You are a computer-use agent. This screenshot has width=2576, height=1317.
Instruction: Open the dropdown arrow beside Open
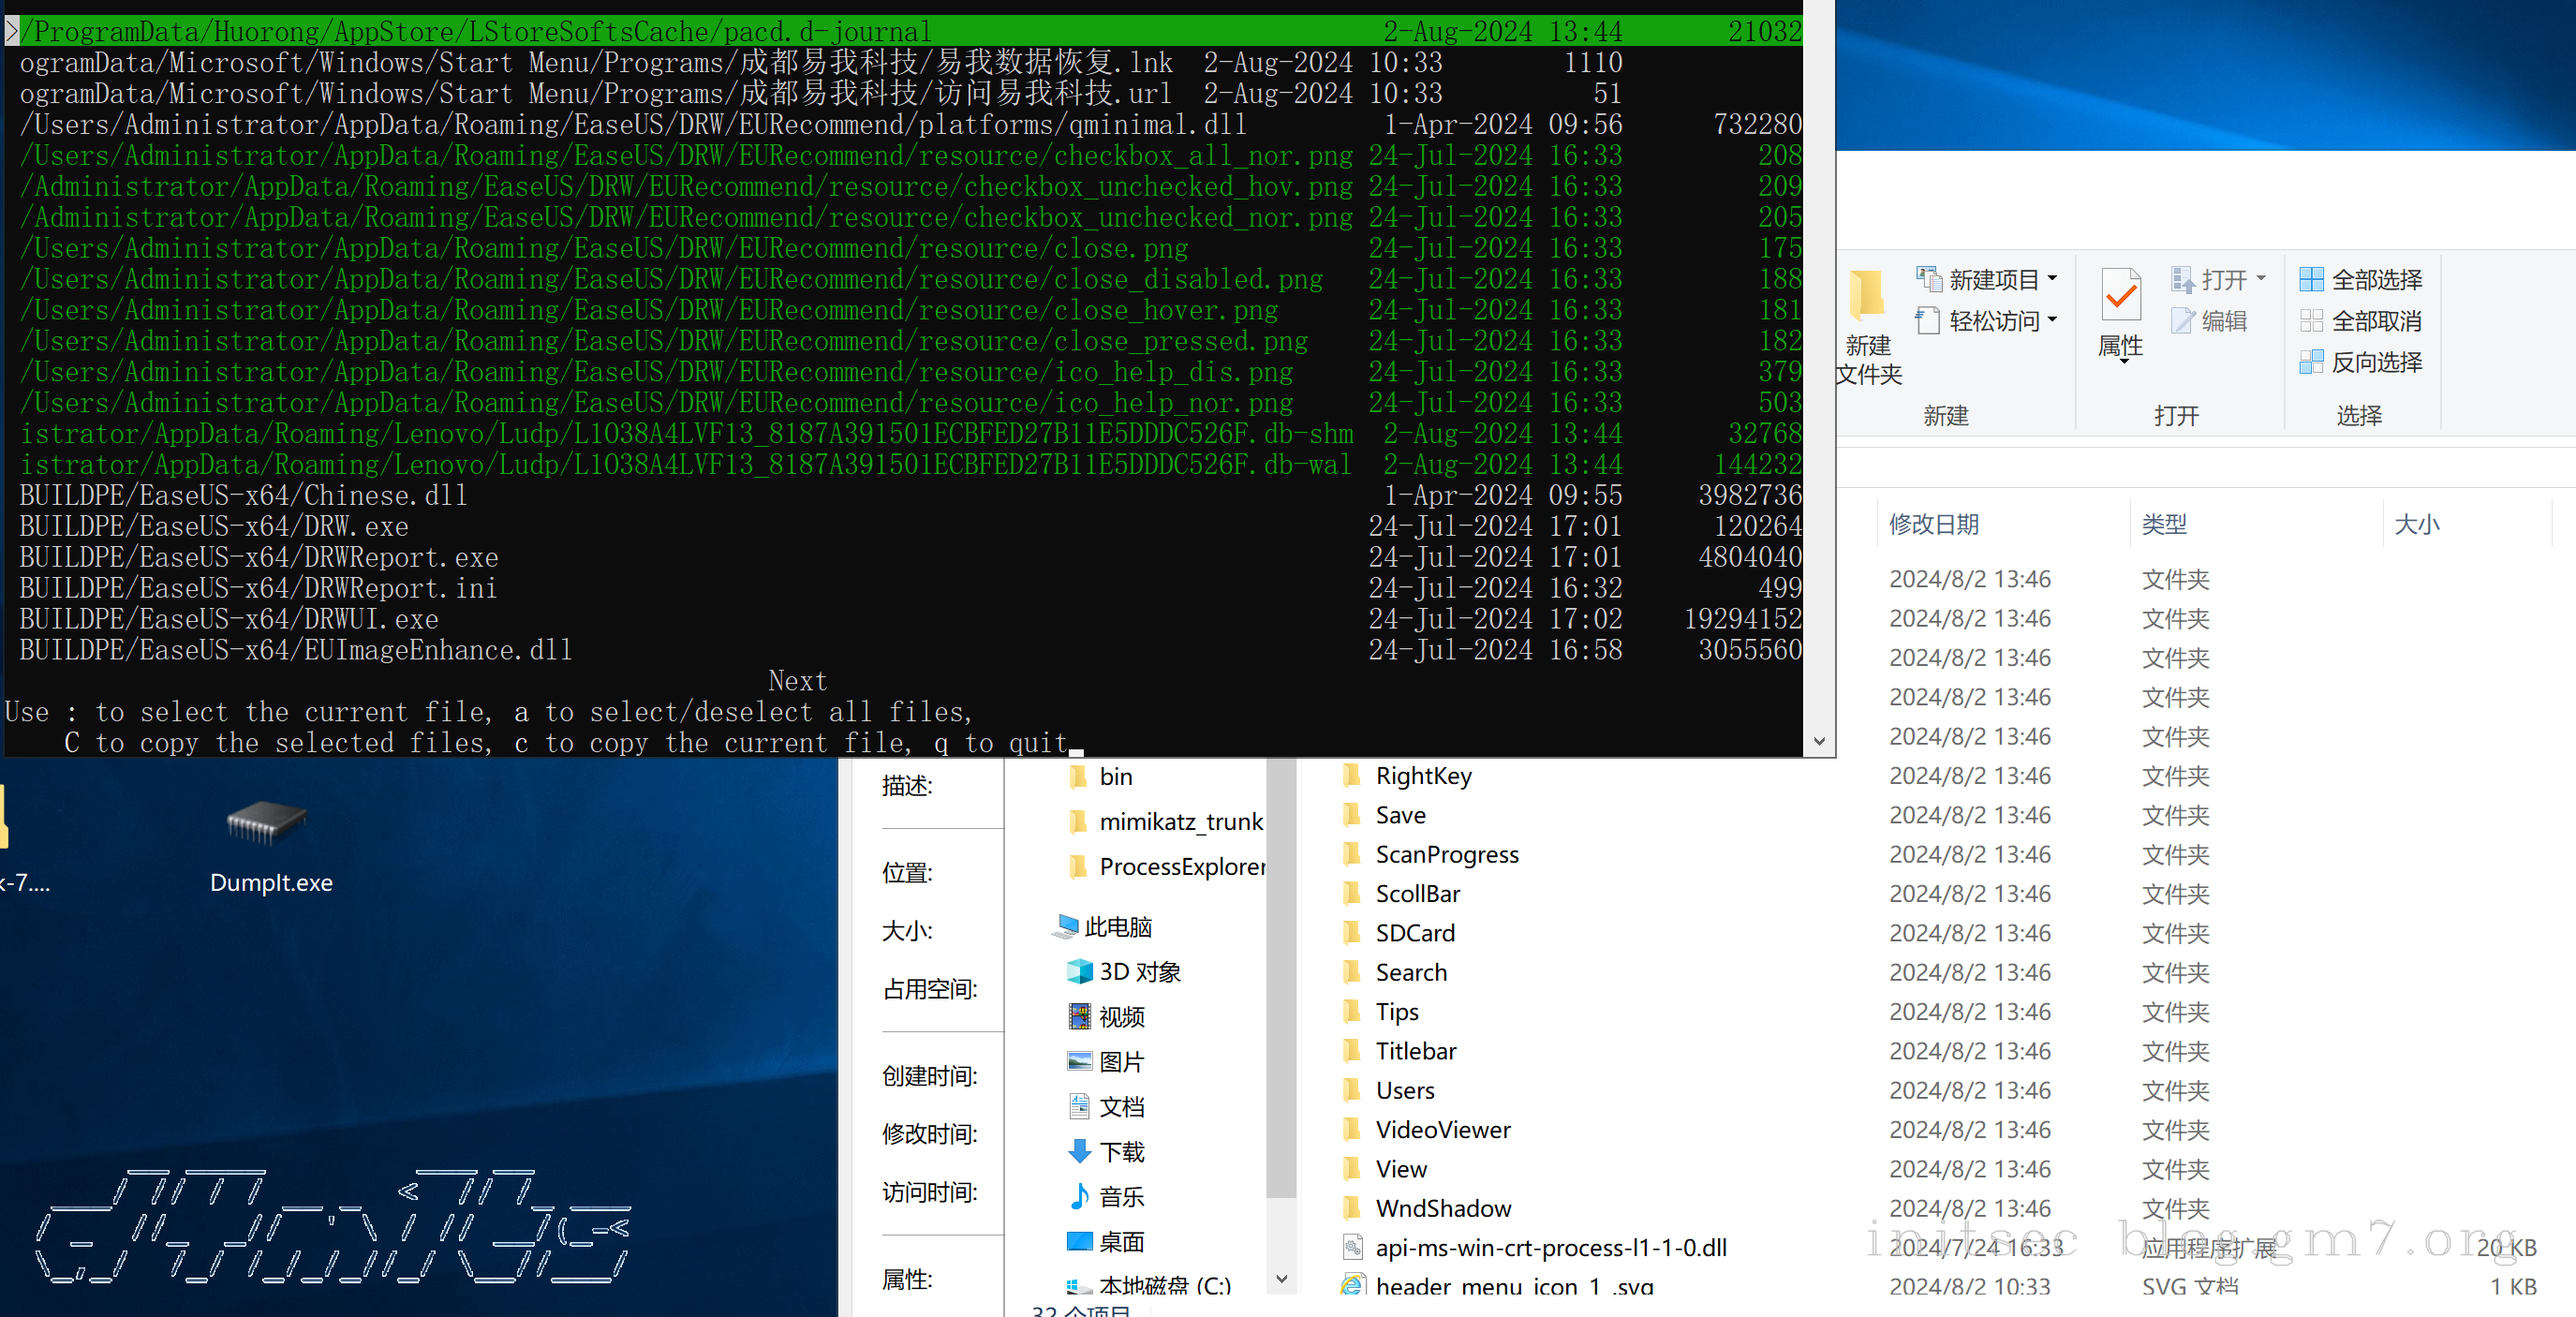click(x=2260, y=279)
